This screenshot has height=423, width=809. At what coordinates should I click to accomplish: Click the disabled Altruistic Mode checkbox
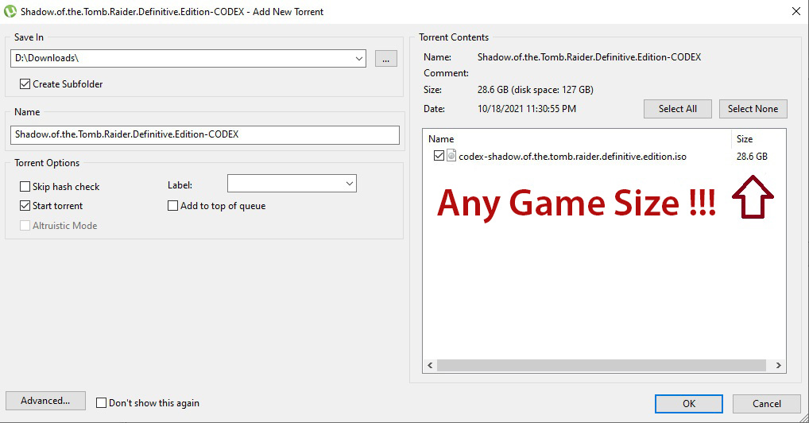coord(25,225)
